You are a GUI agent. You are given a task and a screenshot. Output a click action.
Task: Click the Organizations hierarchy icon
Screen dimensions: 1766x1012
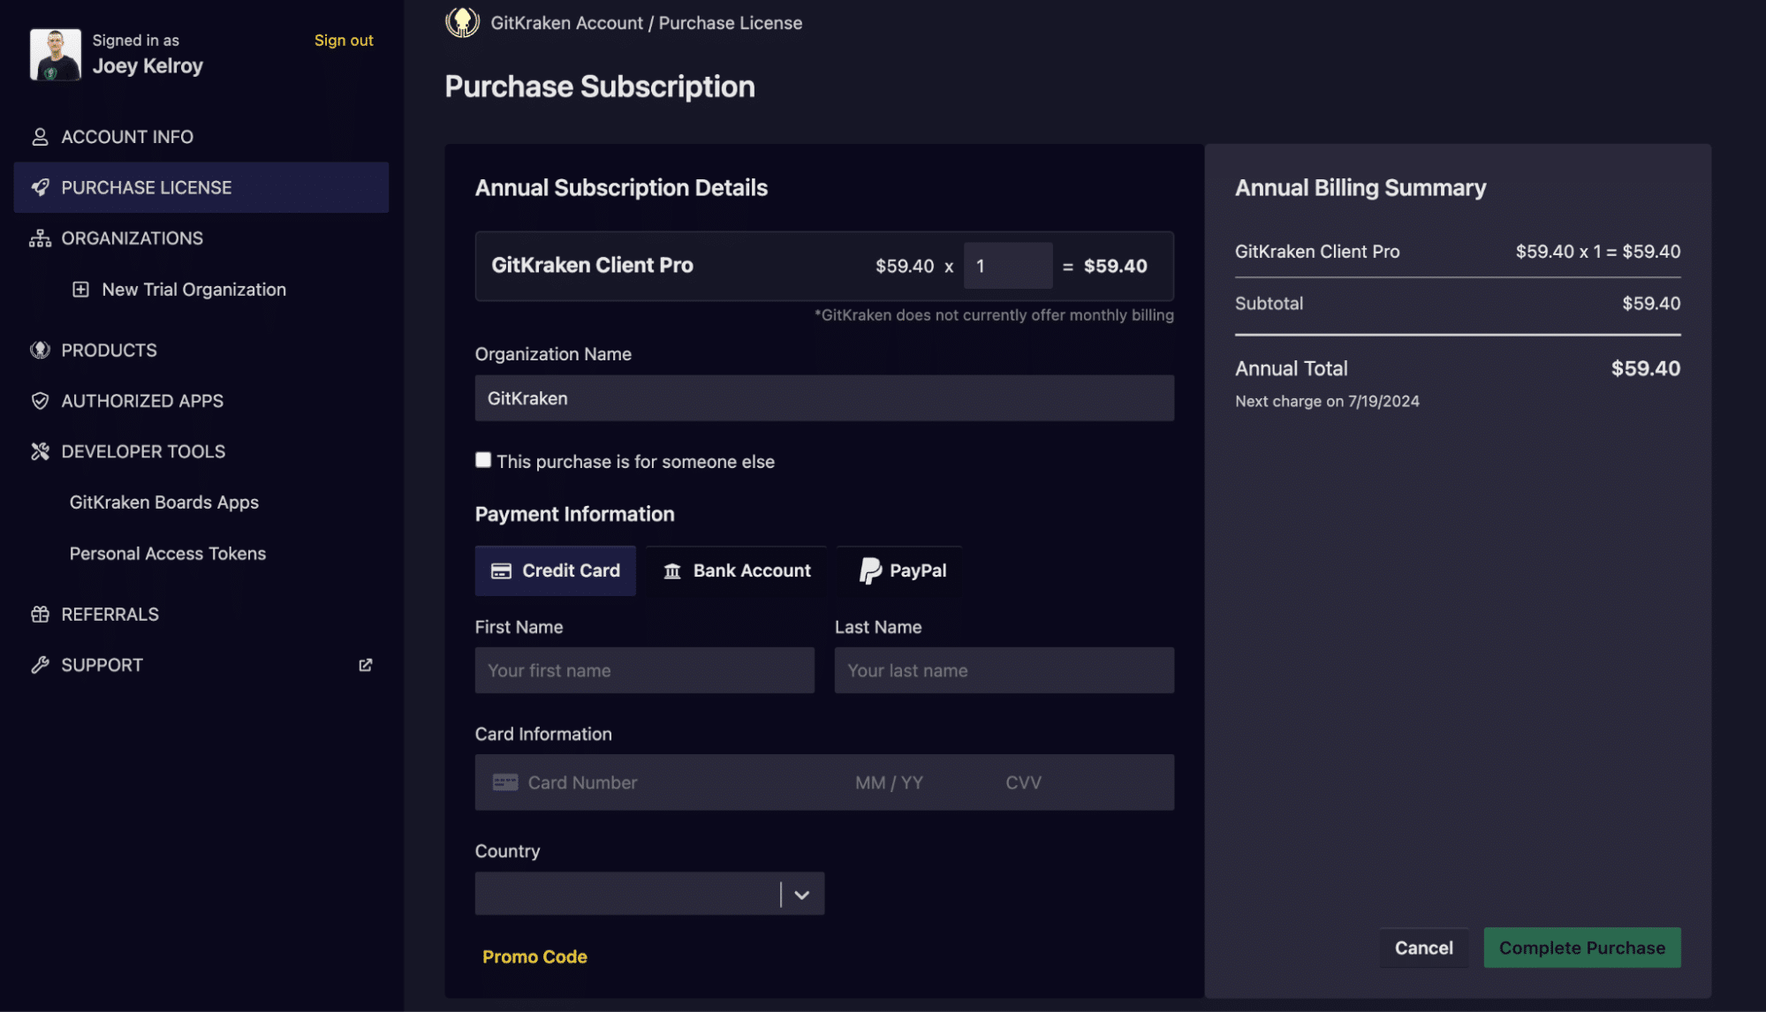pyautogui.click(x=40, y=238)
